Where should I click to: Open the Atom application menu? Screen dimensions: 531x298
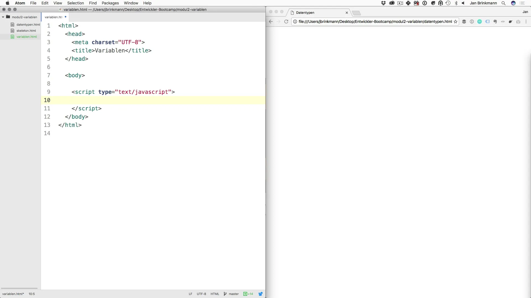[20, 3]
